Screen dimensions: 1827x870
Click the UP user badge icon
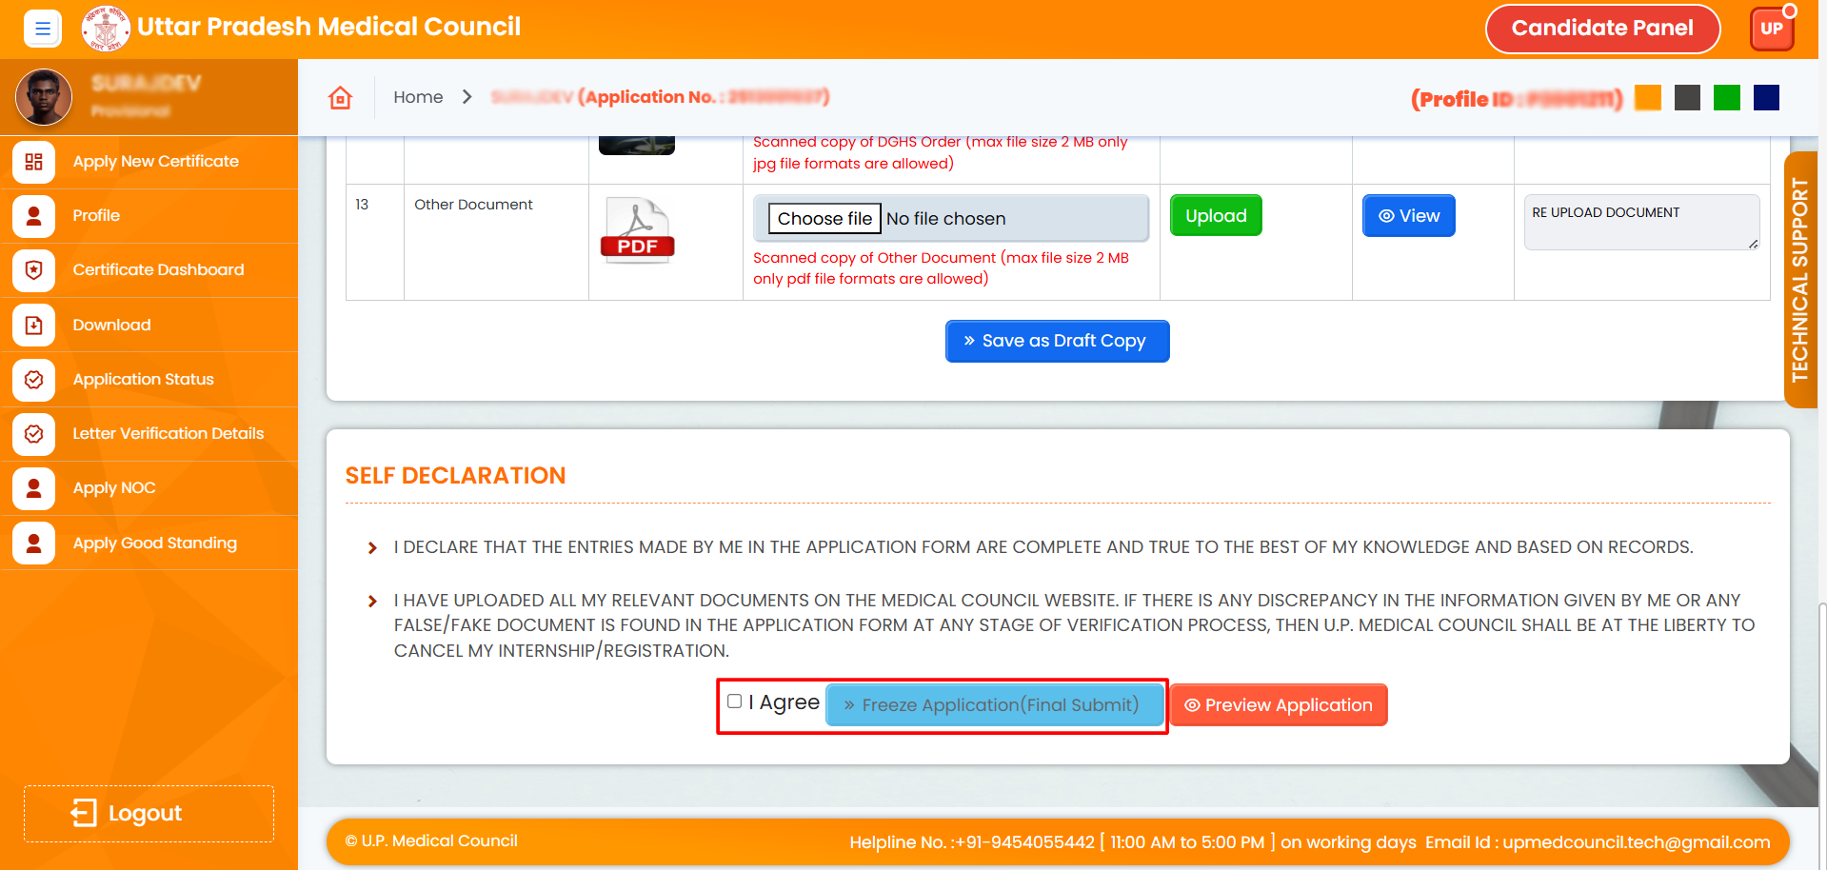[x=1771, y=29]
